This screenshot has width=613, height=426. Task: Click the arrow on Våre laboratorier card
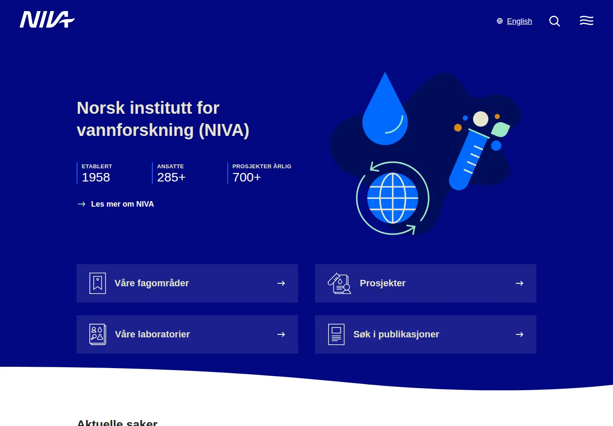pyautogui.click(x=281, y=334)
